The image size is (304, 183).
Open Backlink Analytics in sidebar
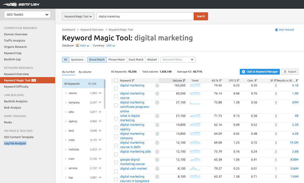[x=16, y=101]
